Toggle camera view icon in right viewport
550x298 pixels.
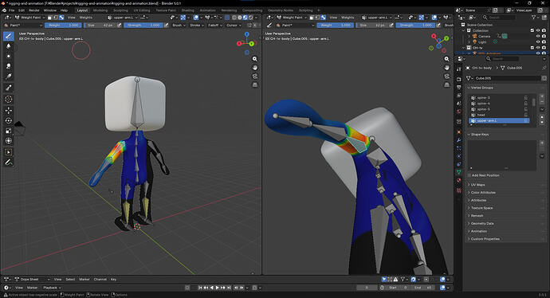pyautogui.click(x=446, y=76)
